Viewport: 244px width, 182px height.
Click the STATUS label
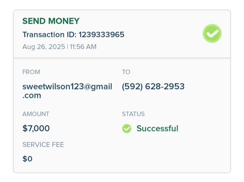pyautogui.click(x=133, y=114)
